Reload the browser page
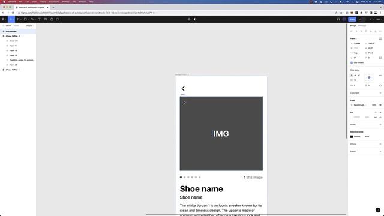This screenshot has width=384, height=216. coord(13,13)
